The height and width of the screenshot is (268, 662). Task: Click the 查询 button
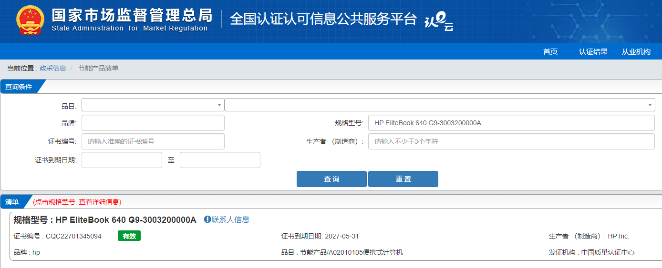(x=331, y=179)
